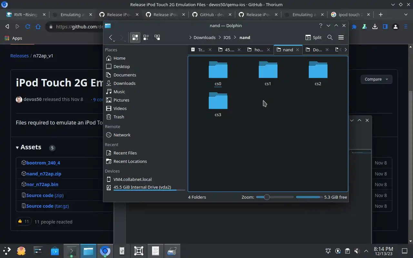Download bootrom_240_4 asset
The width and height of the screenshot is (413, 258).
click(x=43, y=163)
